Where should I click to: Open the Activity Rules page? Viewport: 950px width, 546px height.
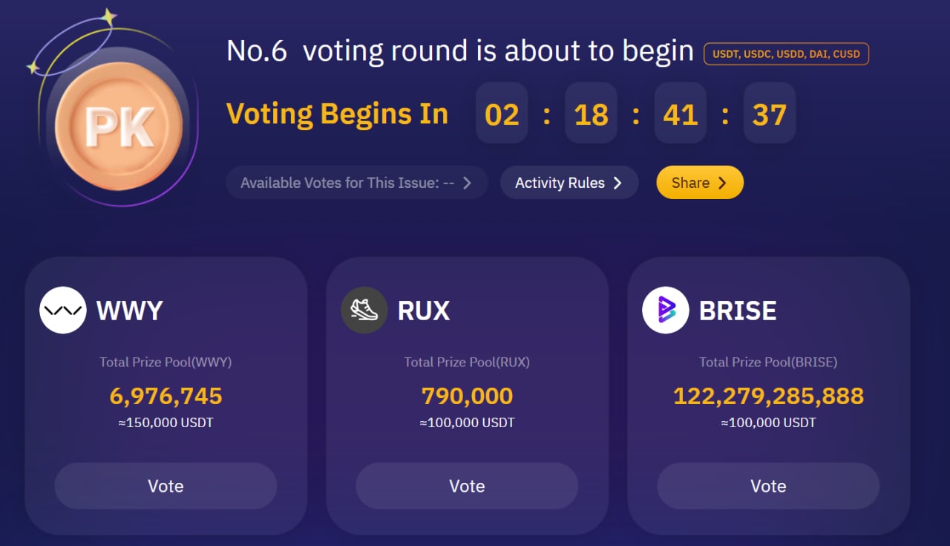(560, 183)
